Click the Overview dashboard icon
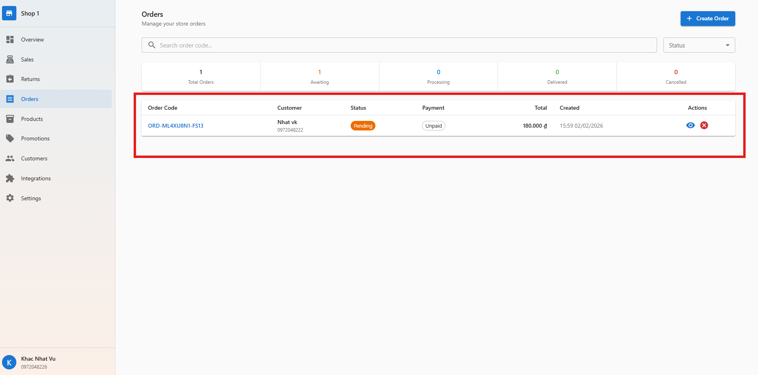The image size is (758, 375). 10,39
